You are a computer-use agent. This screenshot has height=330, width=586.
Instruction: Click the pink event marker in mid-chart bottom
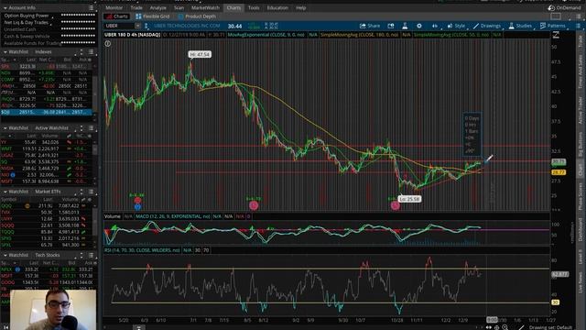254,205
